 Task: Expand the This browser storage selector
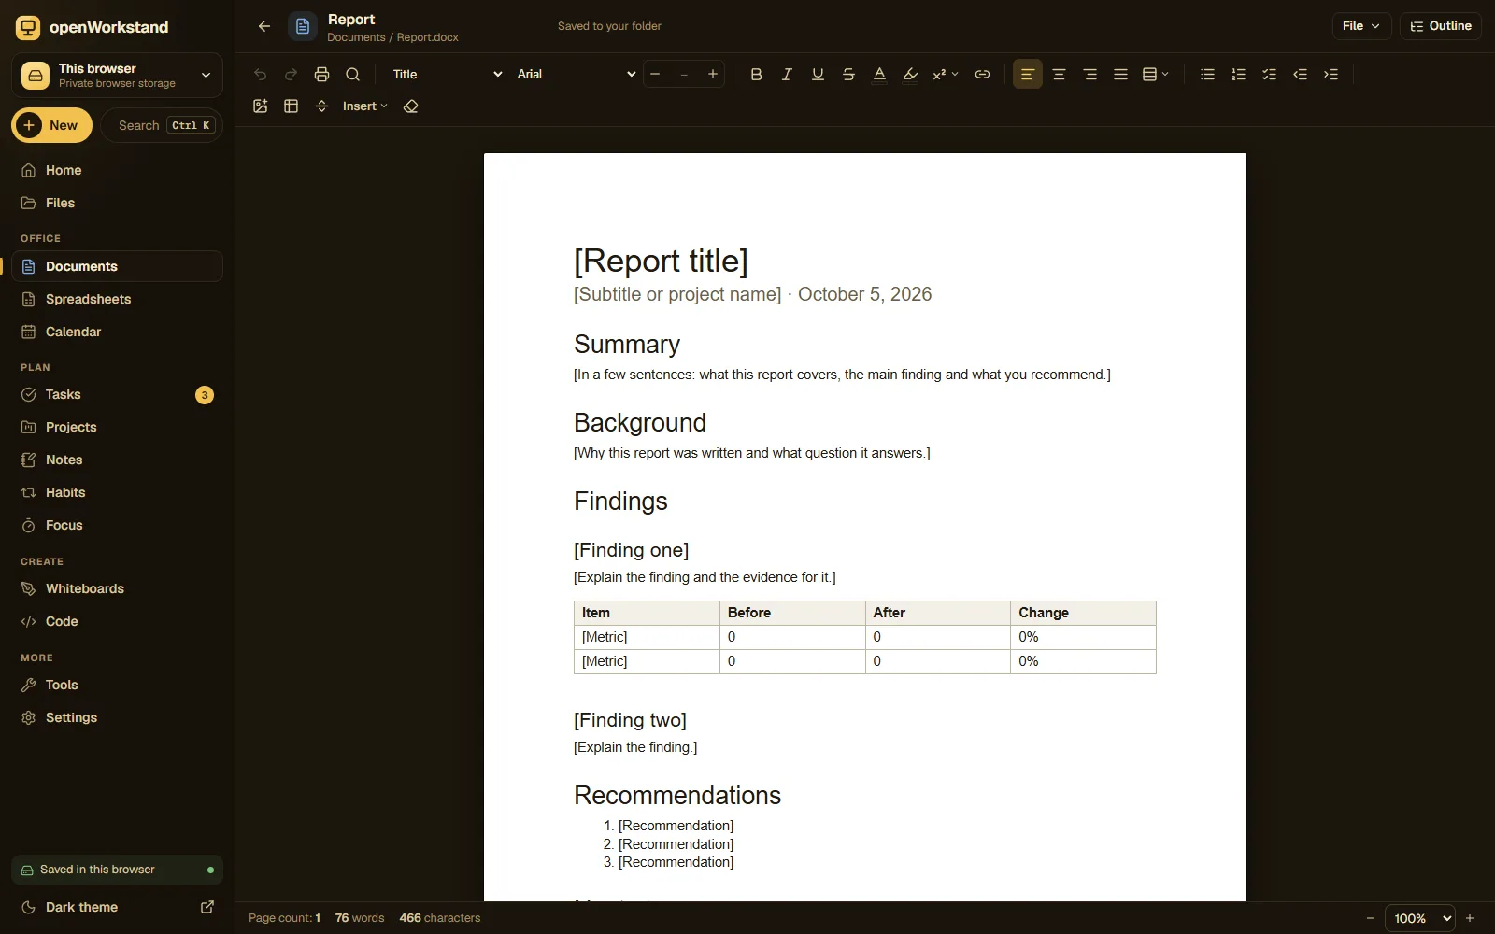click(x=117, y=76)
